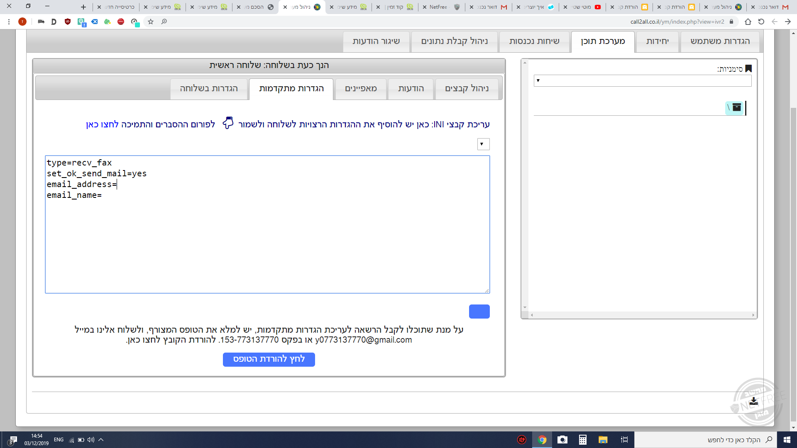Click the zoom magnifier icon in address bar
The height and width of the screenshot is (448, 797).
click(164, 22)
